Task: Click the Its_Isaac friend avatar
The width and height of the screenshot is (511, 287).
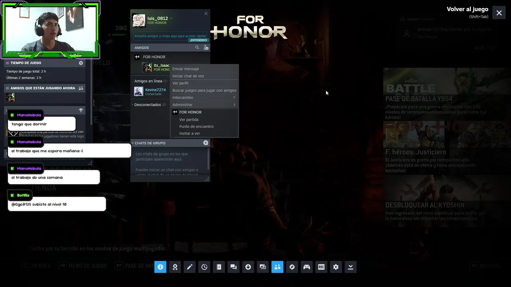Action: point(147,67)
